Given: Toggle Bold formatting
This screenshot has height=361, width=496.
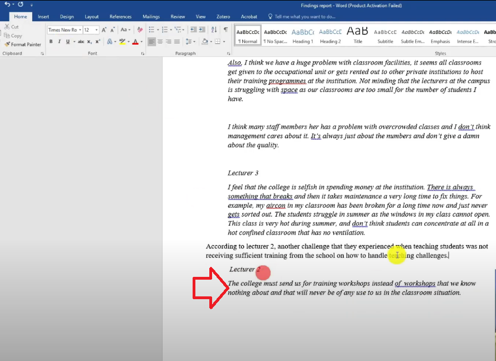Looking at the screenshot, I should pos(51,41).
